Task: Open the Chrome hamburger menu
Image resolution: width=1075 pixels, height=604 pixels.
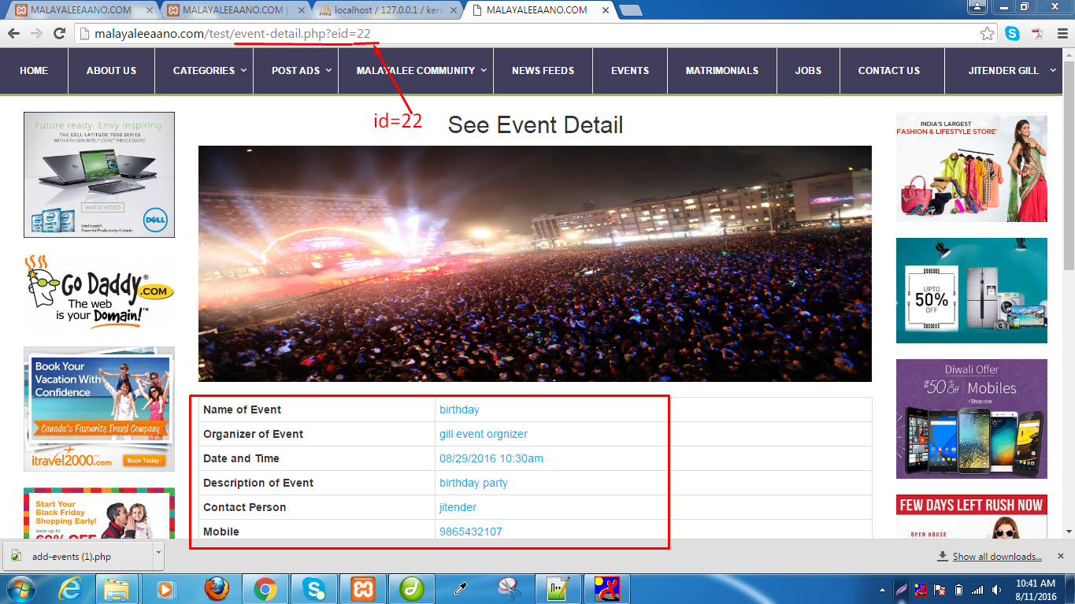Action: [1061, 34]
